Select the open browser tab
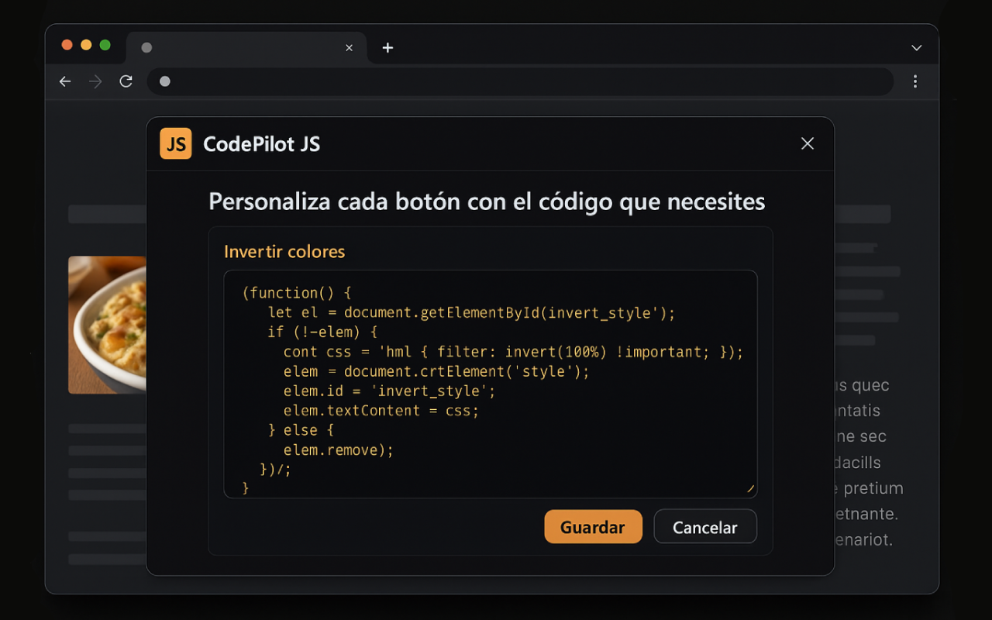 pos(246,48)
